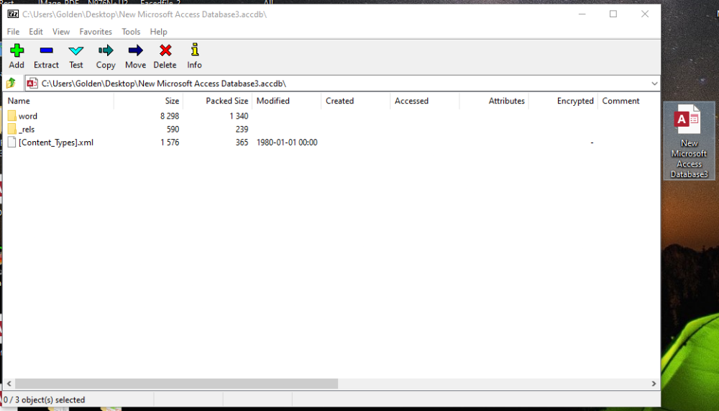This screenshot has width=719, height=411.
Task: Maximize the 7-Zip window
Action: (613, 14)
